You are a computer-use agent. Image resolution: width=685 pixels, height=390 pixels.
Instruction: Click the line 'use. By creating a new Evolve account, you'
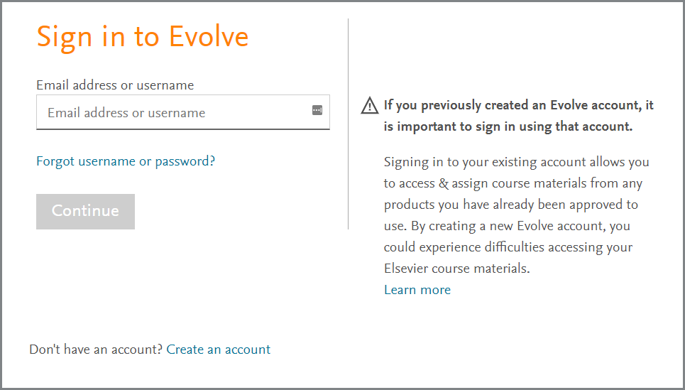[x=507, y=227]
